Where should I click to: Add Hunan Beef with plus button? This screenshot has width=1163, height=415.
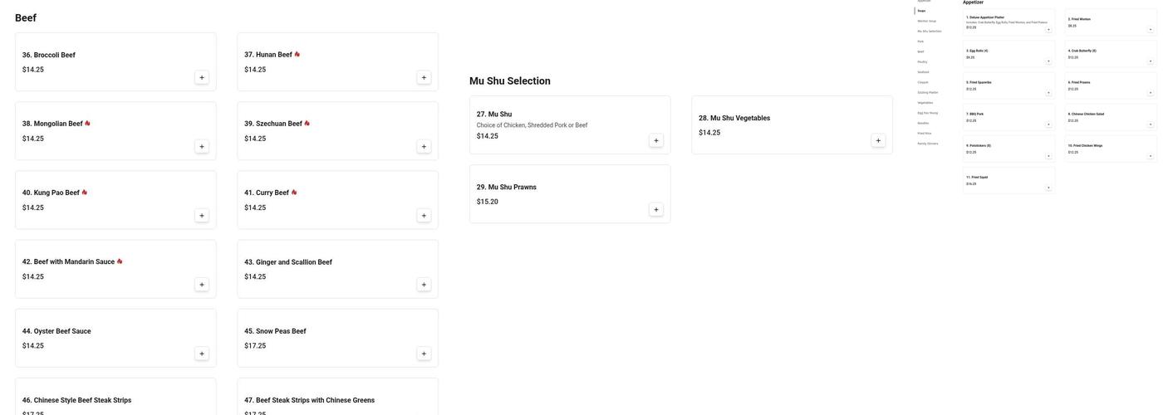coord(424,78)
